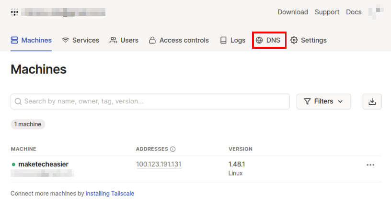Open the maketecheasier row options menu
This screenshot has height=208, width=391.
(370, 165)
